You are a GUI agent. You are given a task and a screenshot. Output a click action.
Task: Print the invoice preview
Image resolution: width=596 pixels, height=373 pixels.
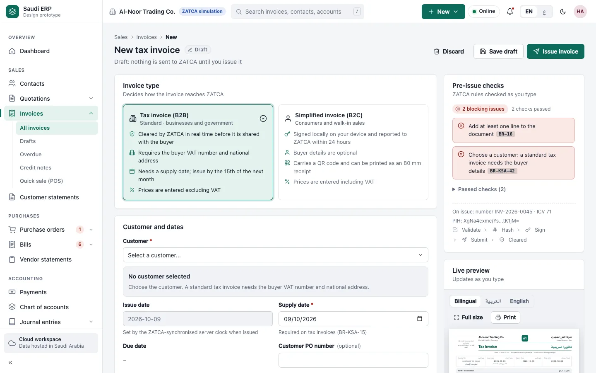tap(505, 317)
